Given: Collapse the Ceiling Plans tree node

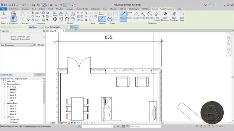Looking at the screenshot, I should click(x=4, y=103).
